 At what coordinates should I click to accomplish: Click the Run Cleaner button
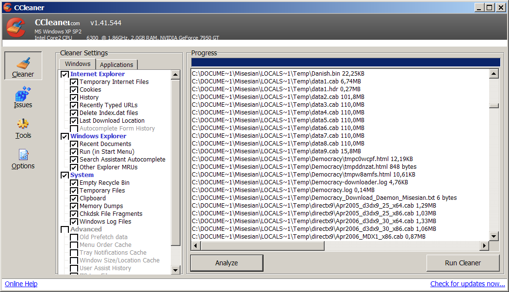pos(462,263)
